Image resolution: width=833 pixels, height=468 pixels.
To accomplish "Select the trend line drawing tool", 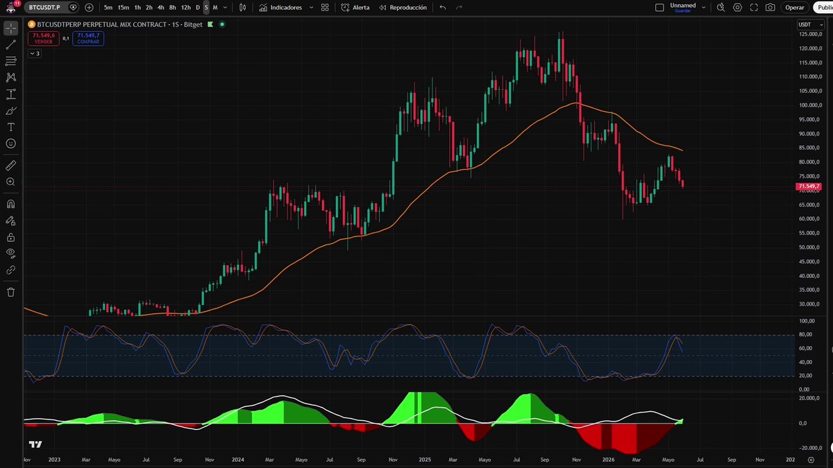I will pyautogui.click(x=11, y=44).
